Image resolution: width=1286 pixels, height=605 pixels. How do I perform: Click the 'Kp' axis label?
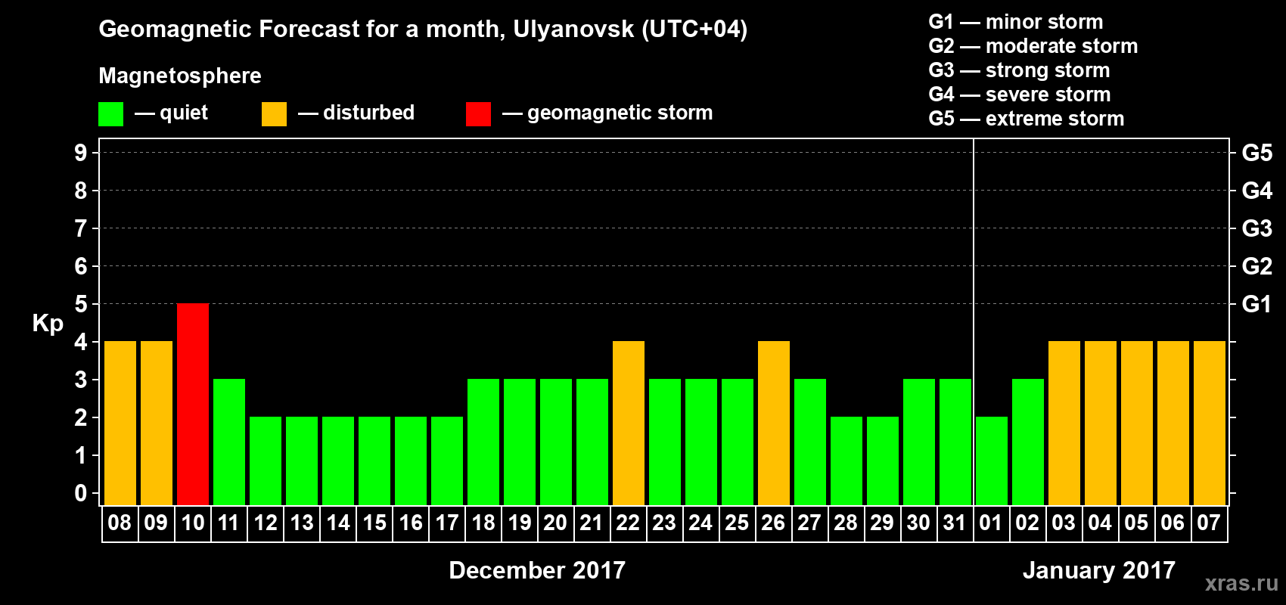(48, 324)
